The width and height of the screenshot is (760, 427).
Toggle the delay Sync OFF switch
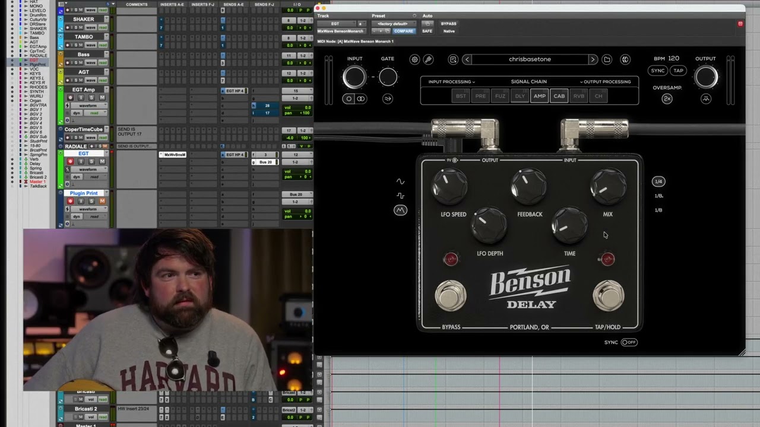[629, 342]
